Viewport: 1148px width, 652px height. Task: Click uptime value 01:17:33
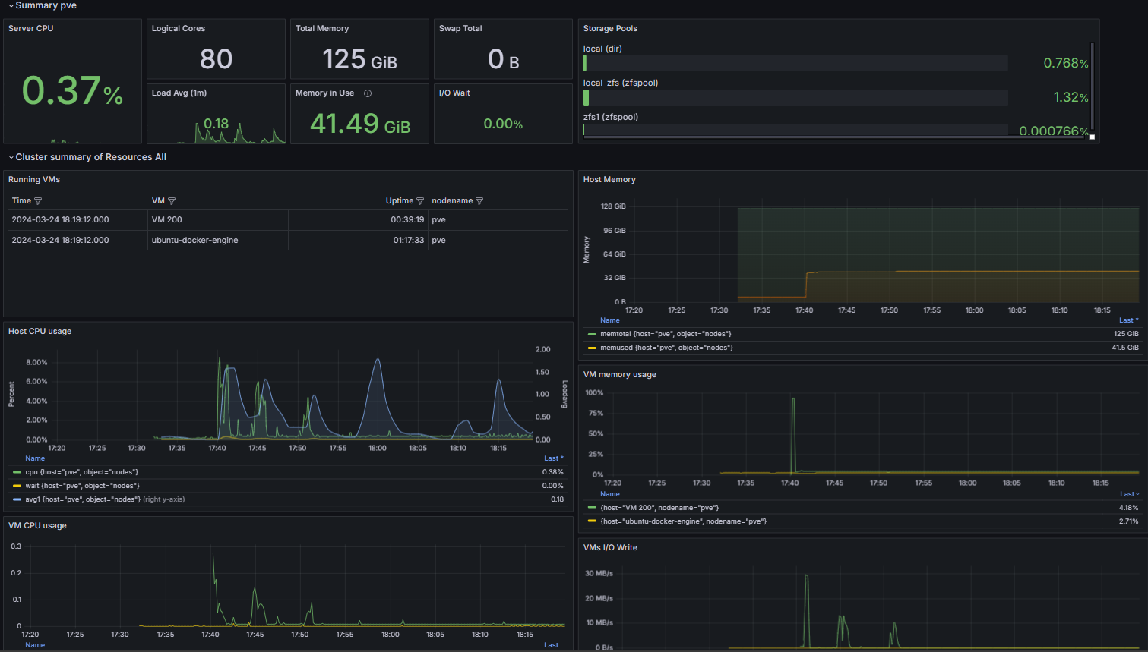coord(408,240)
